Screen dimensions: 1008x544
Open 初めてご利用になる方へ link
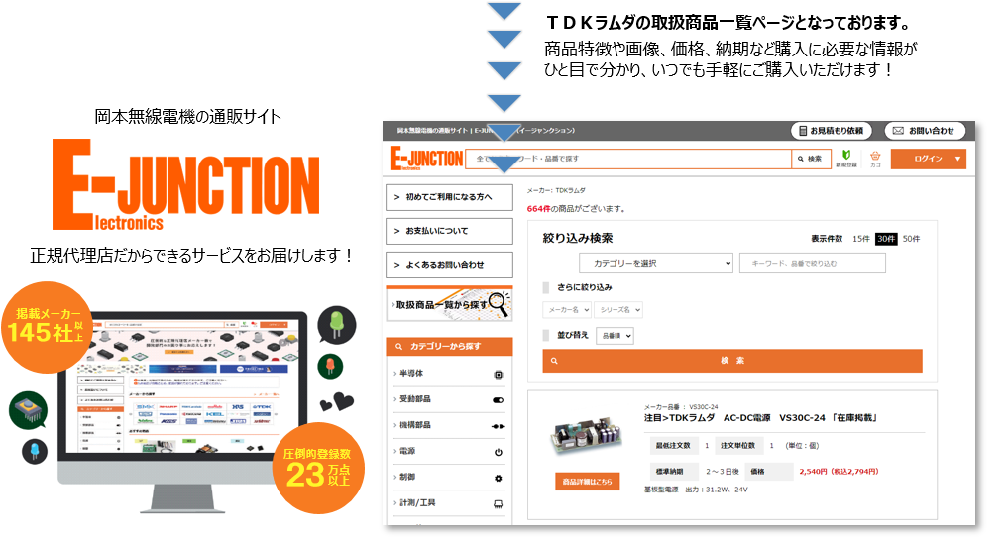(449, 197)
